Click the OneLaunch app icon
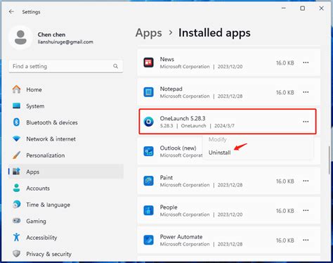Screen dimensions: 333x263 tap(148, 122)
